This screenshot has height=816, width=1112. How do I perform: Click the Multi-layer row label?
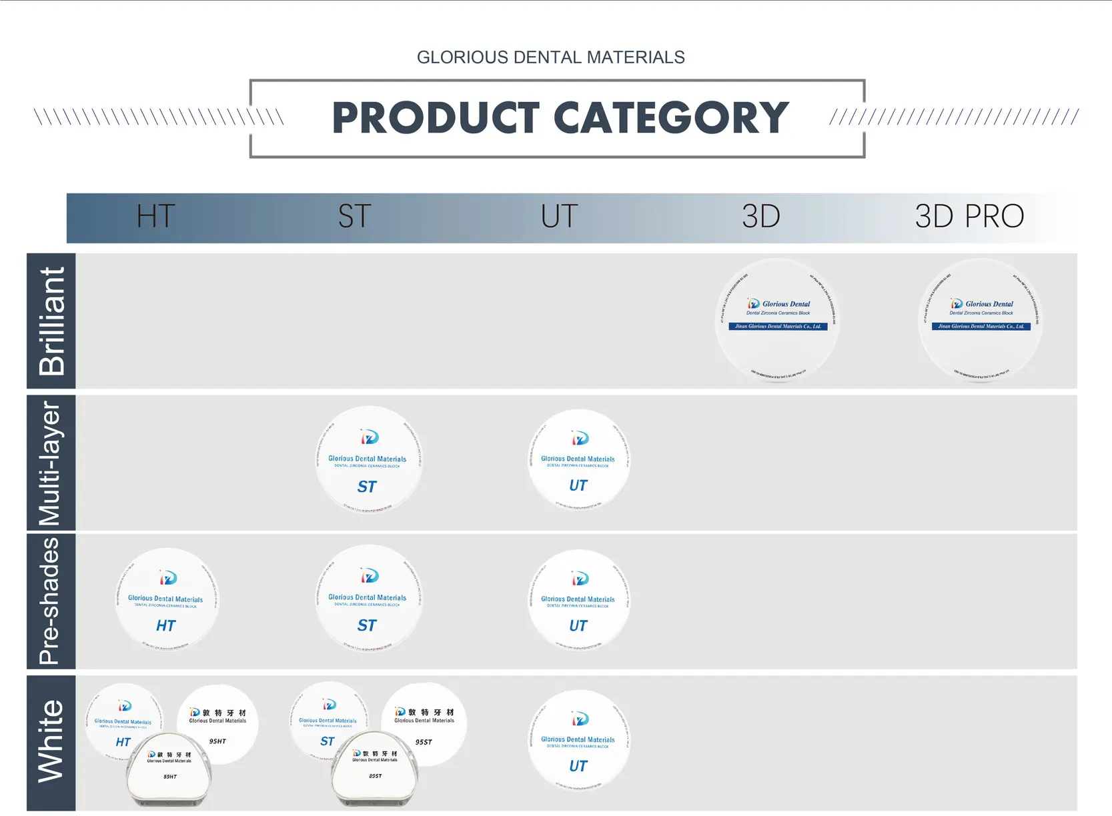click(x=51, y=463)
